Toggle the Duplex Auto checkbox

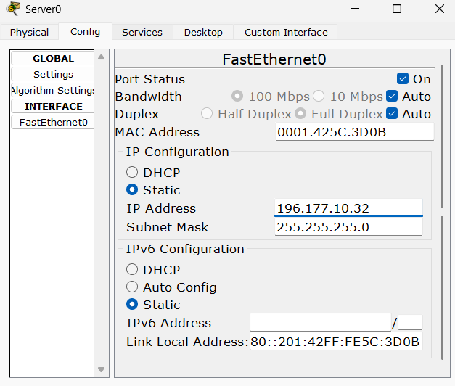click(x=392, y=114)
